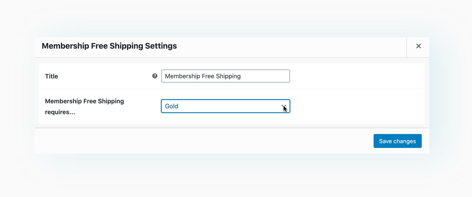Click the "Title" field label
The height and width of the screenshot is (197, 472).
[51, 76]
